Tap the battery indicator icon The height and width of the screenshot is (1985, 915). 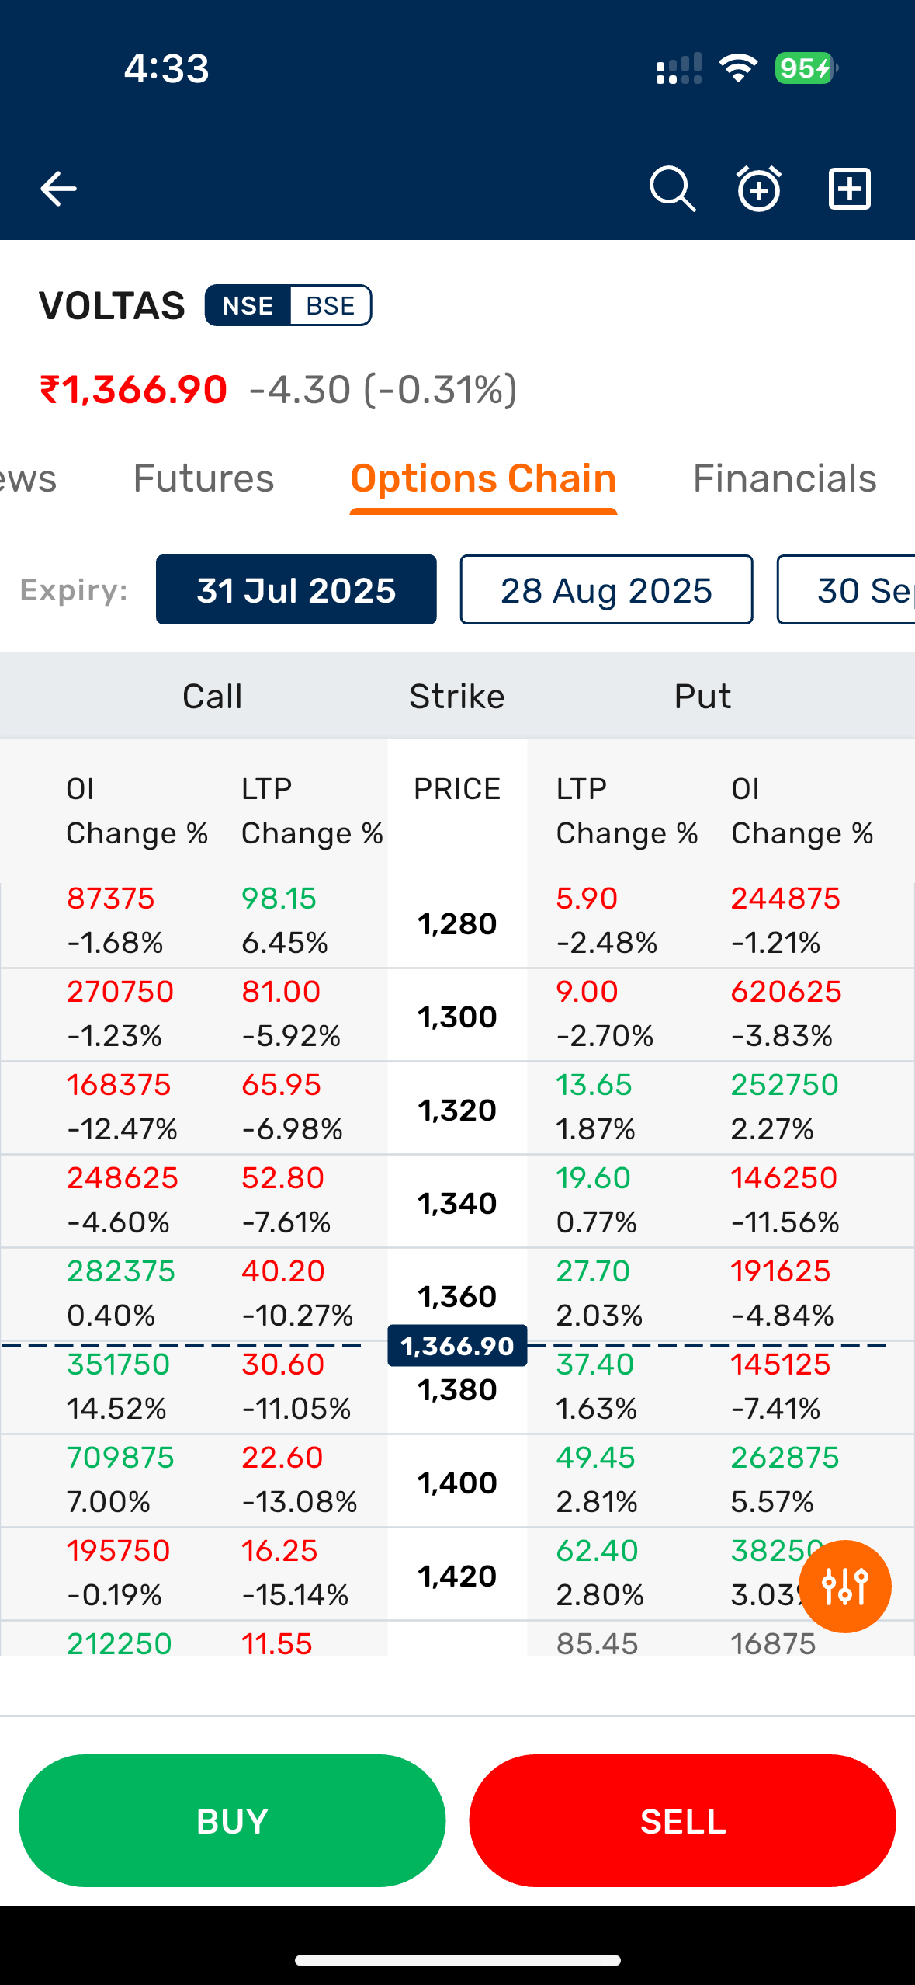point(806,68)
